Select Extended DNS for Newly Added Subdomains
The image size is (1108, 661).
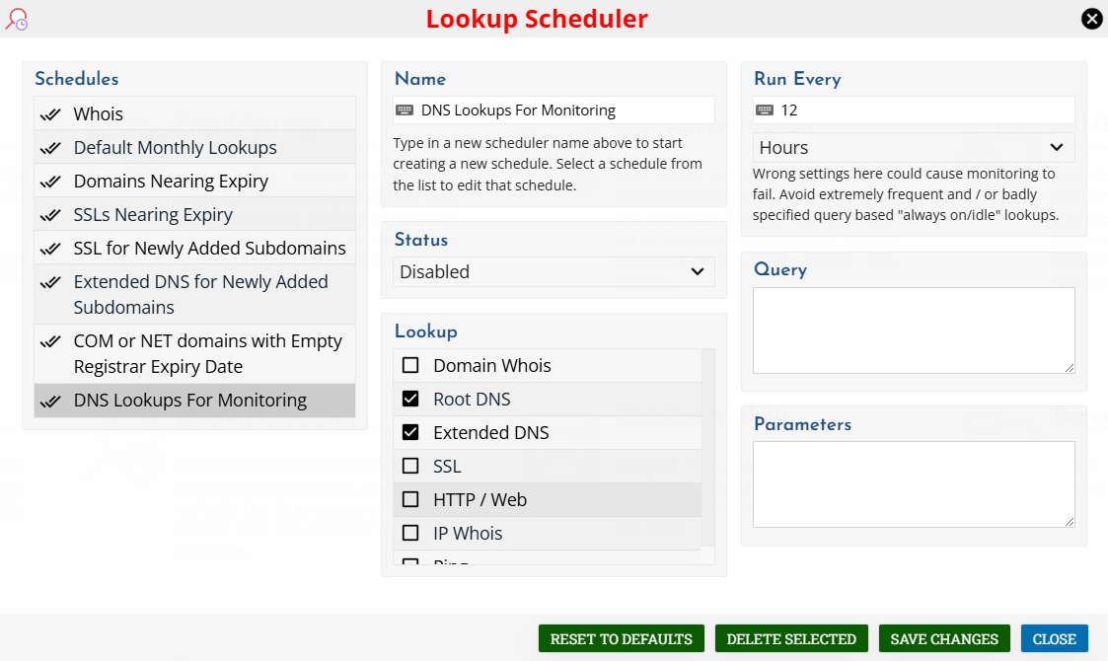(195, 294)
